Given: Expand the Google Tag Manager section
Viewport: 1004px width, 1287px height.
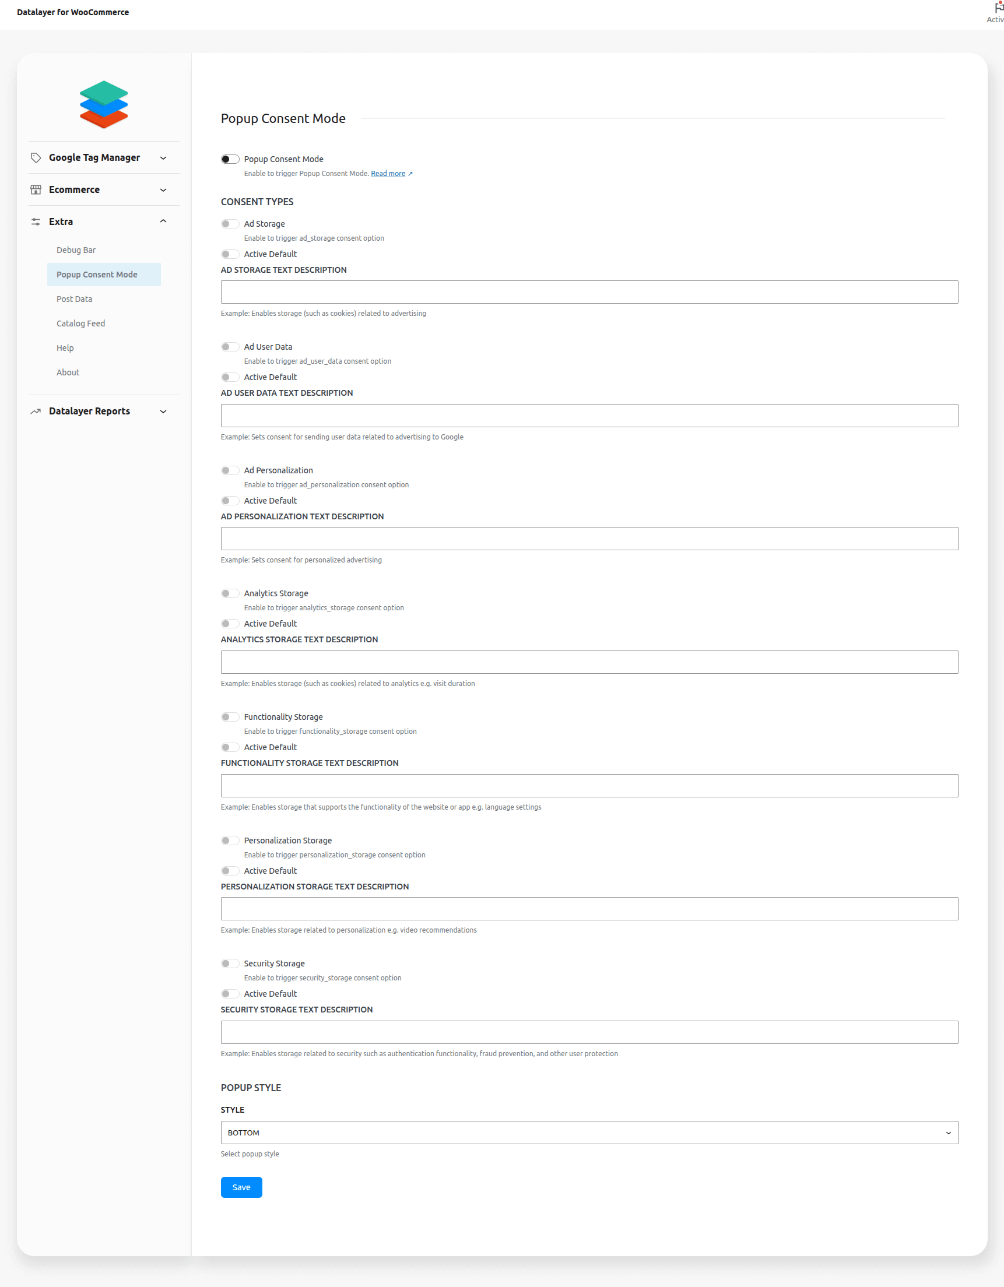Looking at the screenshot, I should click(x=163, y=158).
